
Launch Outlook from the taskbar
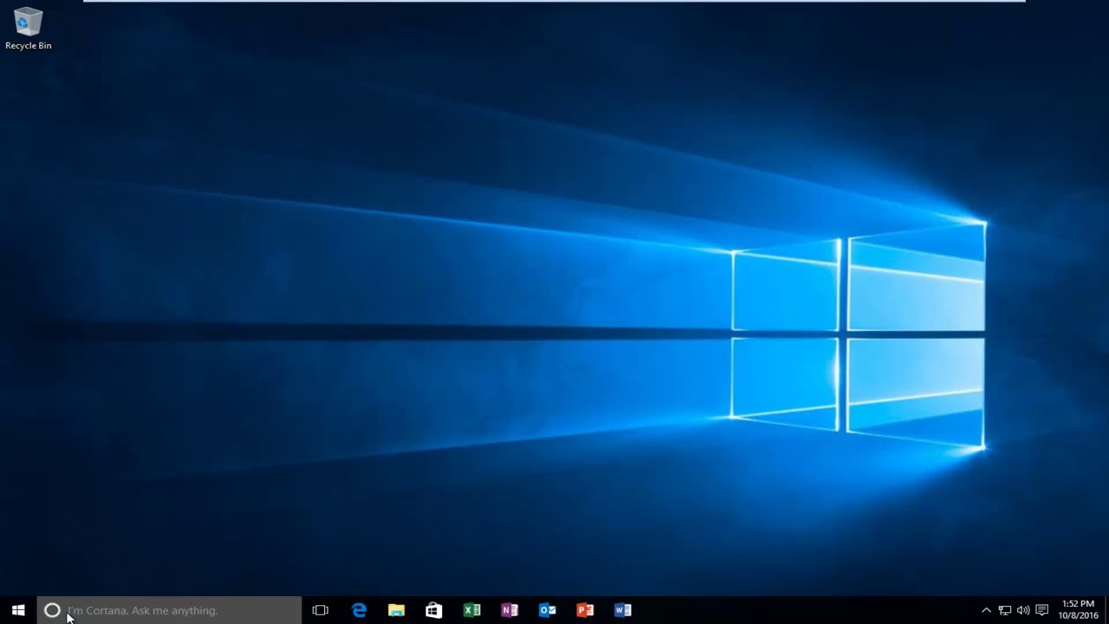(x=547, y=610)
